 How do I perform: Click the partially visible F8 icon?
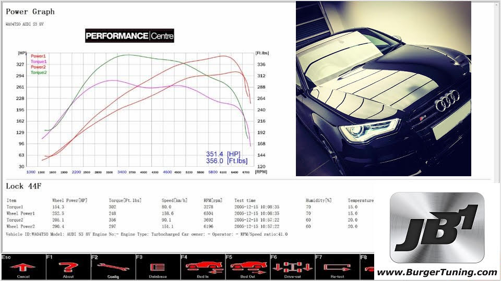[368, 267]
